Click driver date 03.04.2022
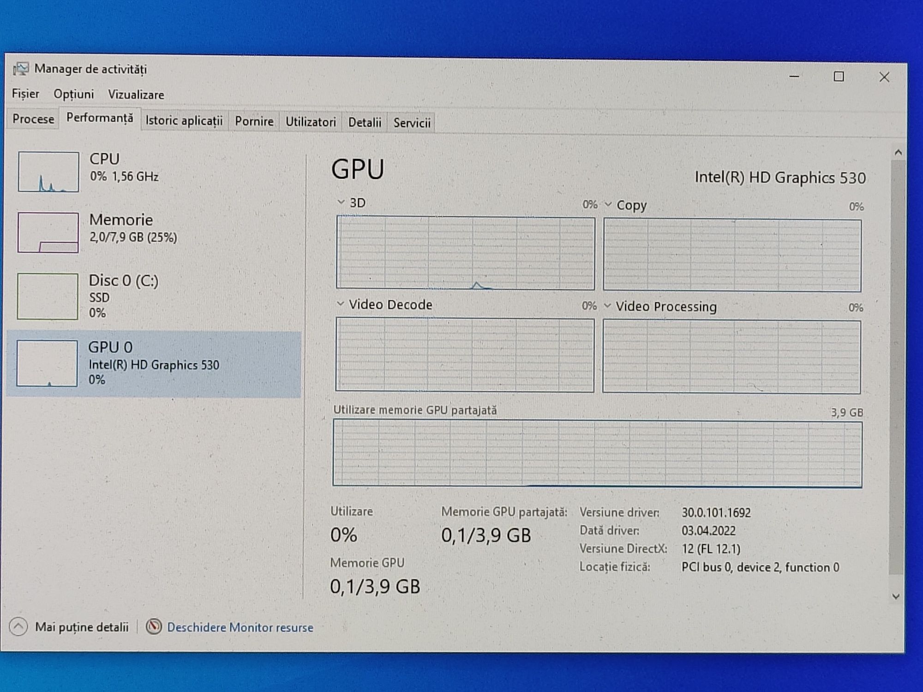The height and width of the screenshot is (692, 923). coord(708,531)
